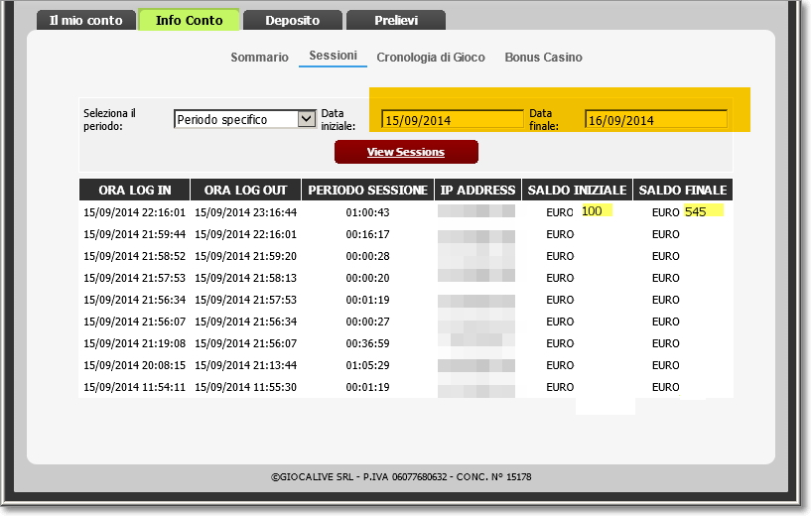The image size is (811, 516).
Task: Click the ORA LOG IN column header
Action: coord(134,190)
